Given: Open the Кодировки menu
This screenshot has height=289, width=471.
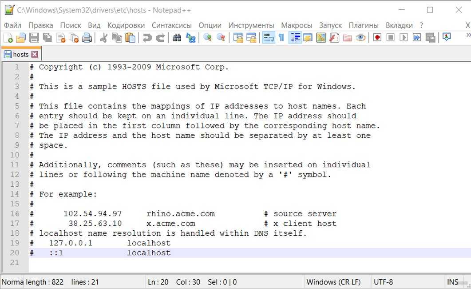Looking at the screenshot, I should [126, 25].
